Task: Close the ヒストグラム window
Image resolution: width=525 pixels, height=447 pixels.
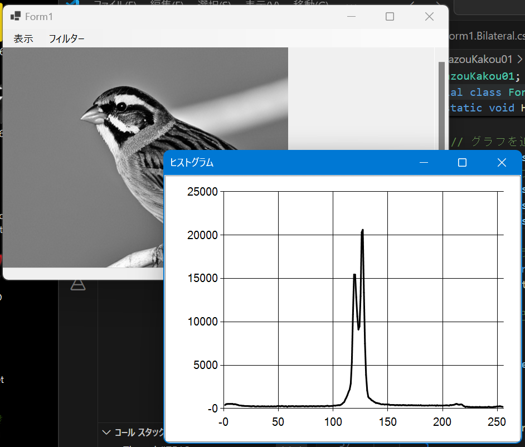Action: coord(502,162)
